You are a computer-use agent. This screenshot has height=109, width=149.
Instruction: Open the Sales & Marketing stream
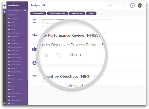tap(16, 58)
